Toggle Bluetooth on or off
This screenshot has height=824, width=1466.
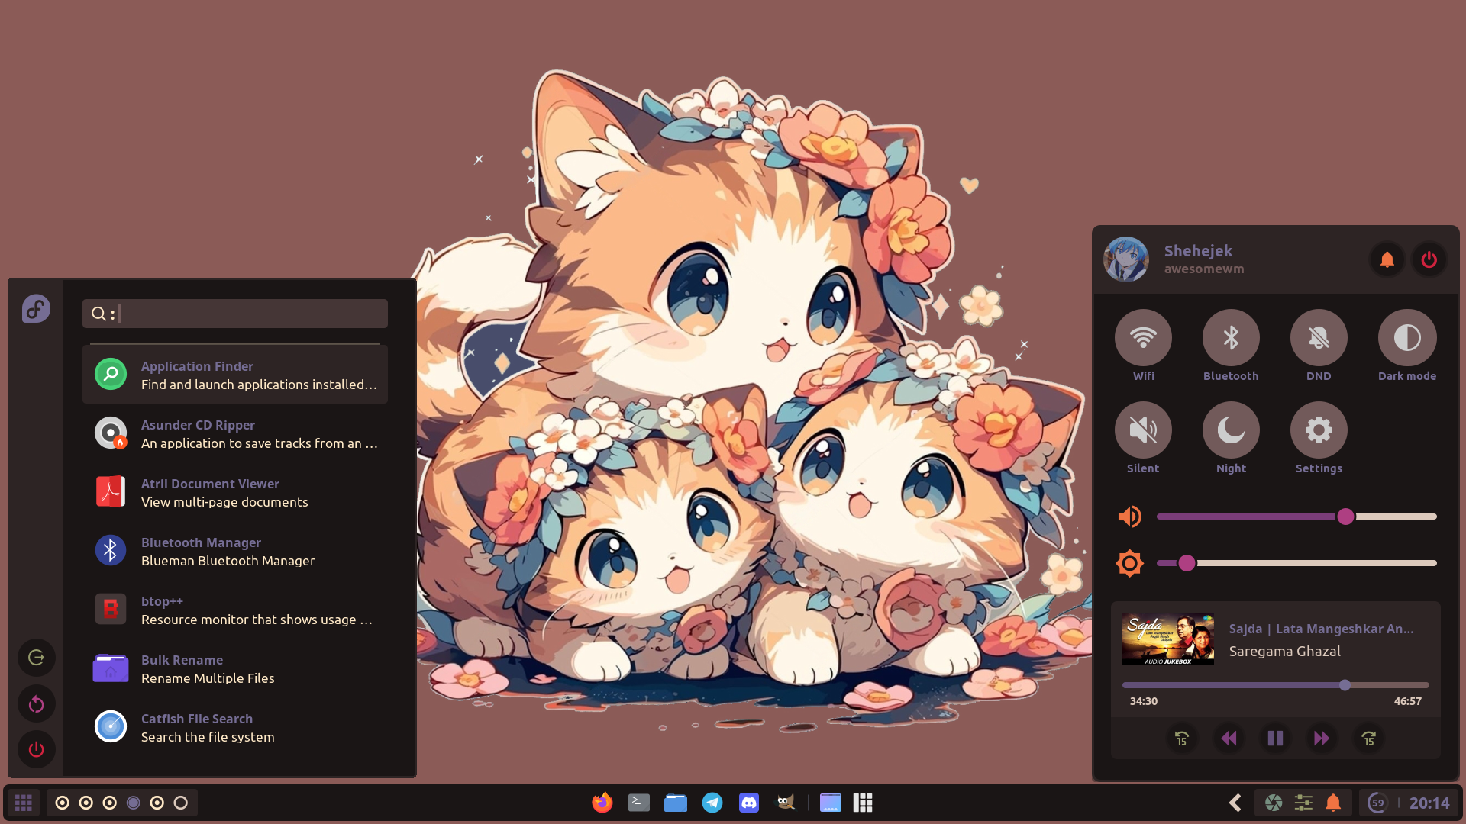[x=1231, y=338]
